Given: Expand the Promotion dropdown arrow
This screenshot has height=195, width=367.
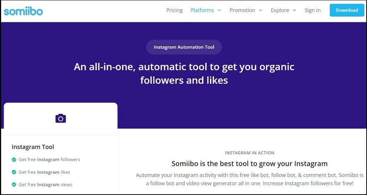Looking at the screenshot, I should pyautogui.click(x=261, y=10).
